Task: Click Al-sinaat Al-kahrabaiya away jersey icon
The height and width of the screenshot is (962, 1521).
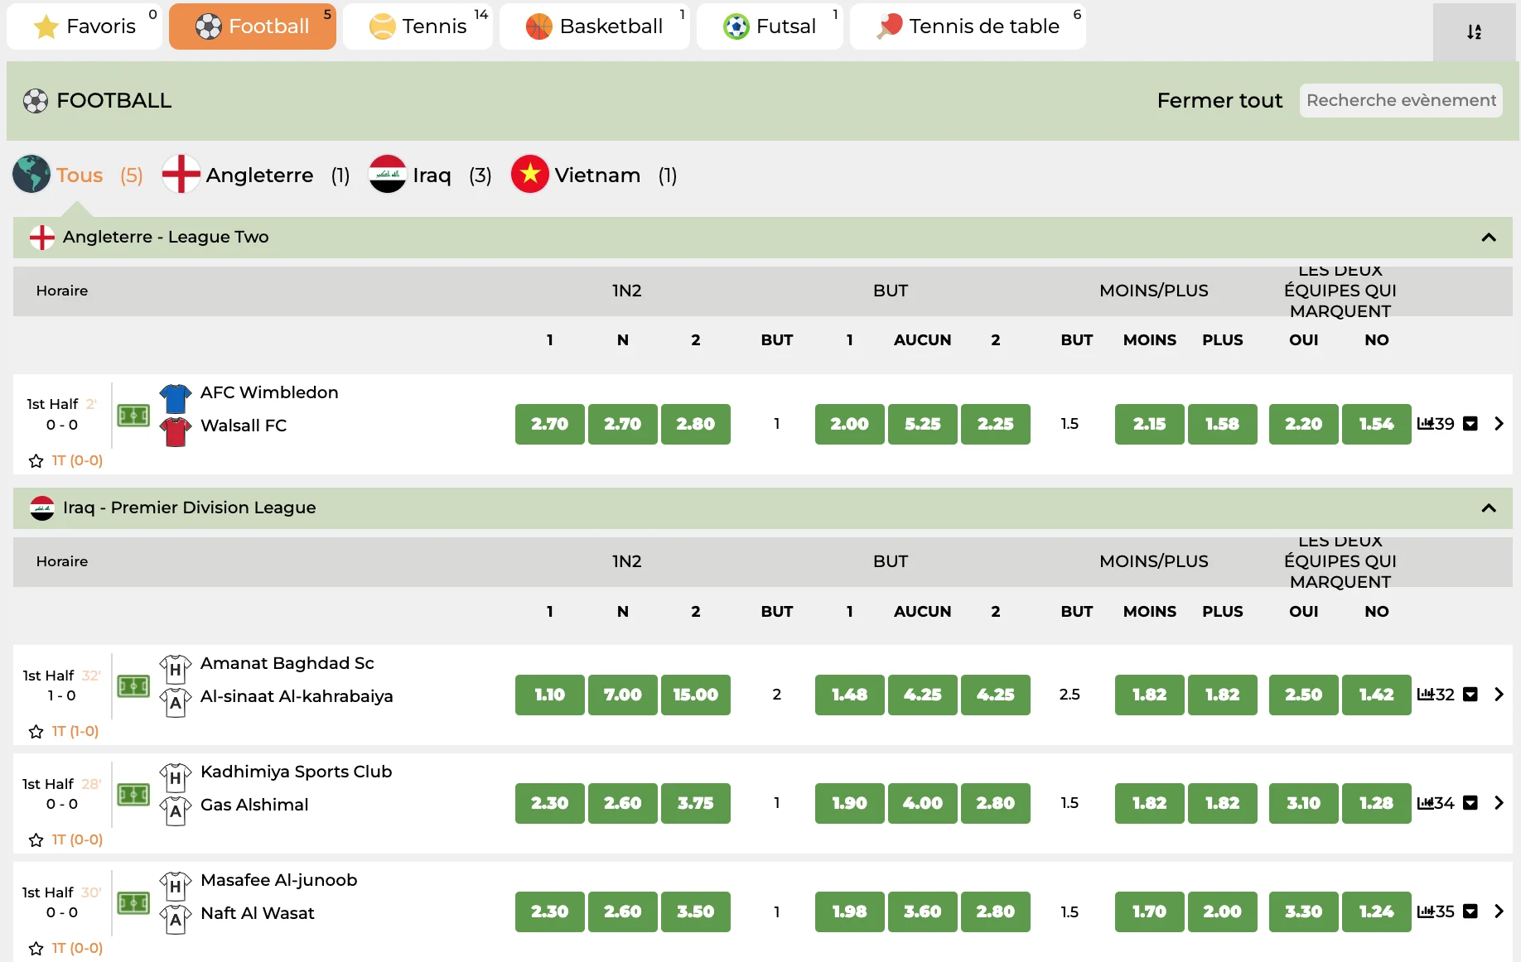Action: (176, 702)
